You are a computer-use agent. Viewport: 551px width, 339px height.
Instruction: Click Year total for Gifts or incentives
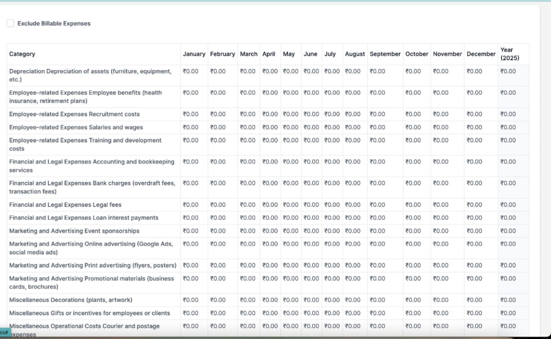click(x=508, y=313)
